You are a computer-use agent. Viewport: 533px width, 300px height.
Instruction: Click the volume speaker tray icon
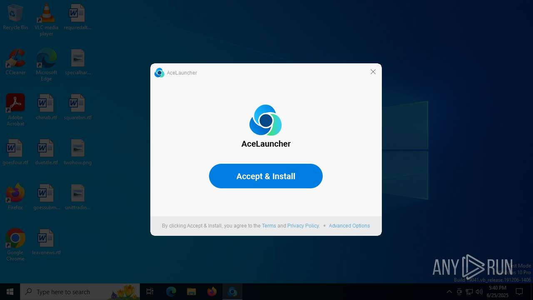(x=479, y=292)
